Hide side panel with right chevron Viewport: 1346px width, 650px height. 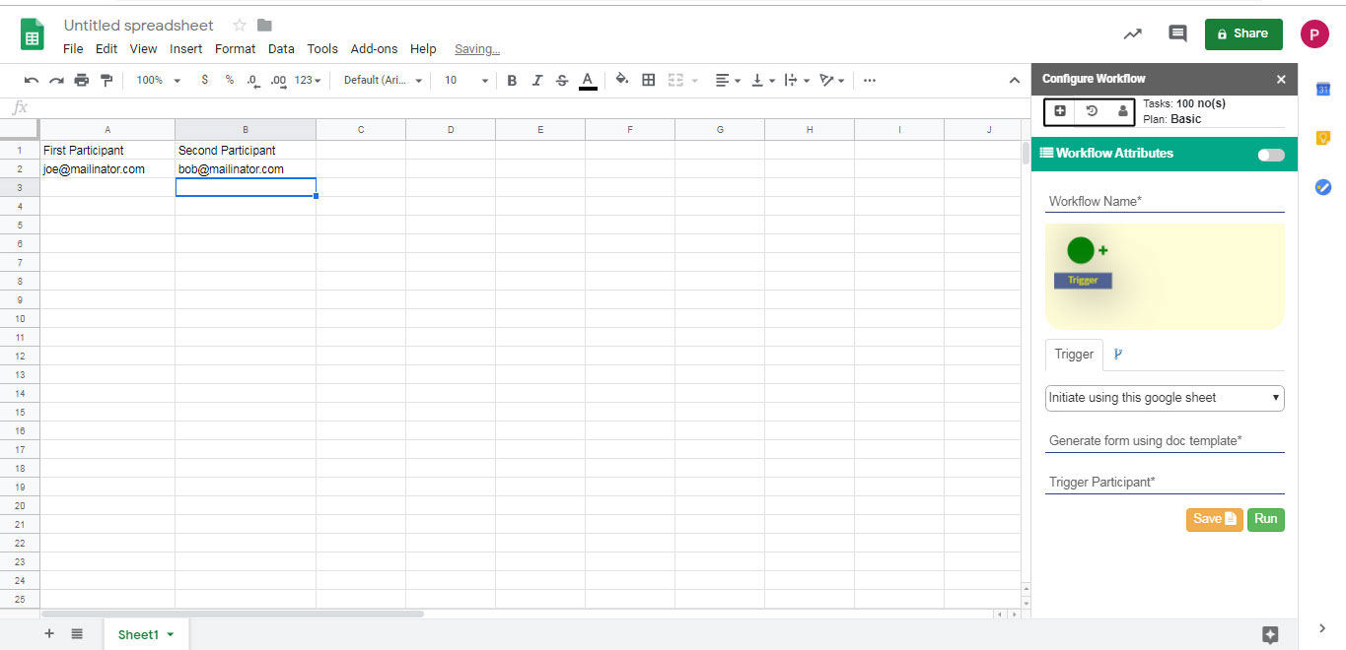[1322, 628]
